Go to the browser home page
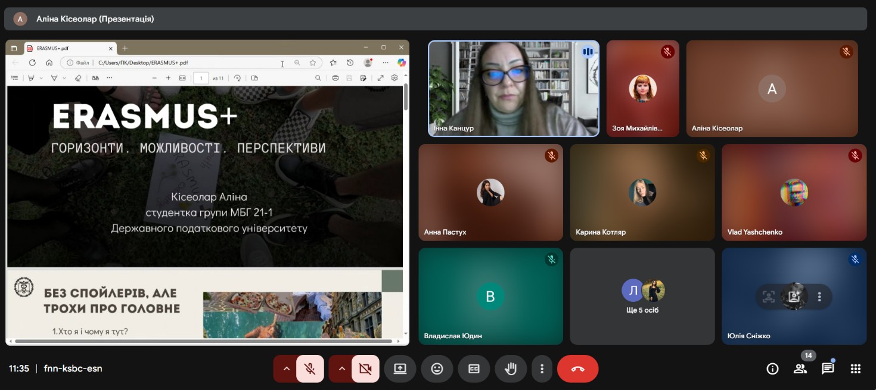Image resolution: width=876 pixels, height=390 pixels. (49, 63)
